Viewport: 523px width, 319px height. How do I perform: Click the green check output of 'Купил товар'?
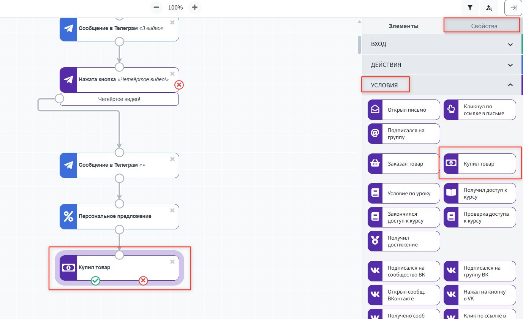[x=95, y=281]
